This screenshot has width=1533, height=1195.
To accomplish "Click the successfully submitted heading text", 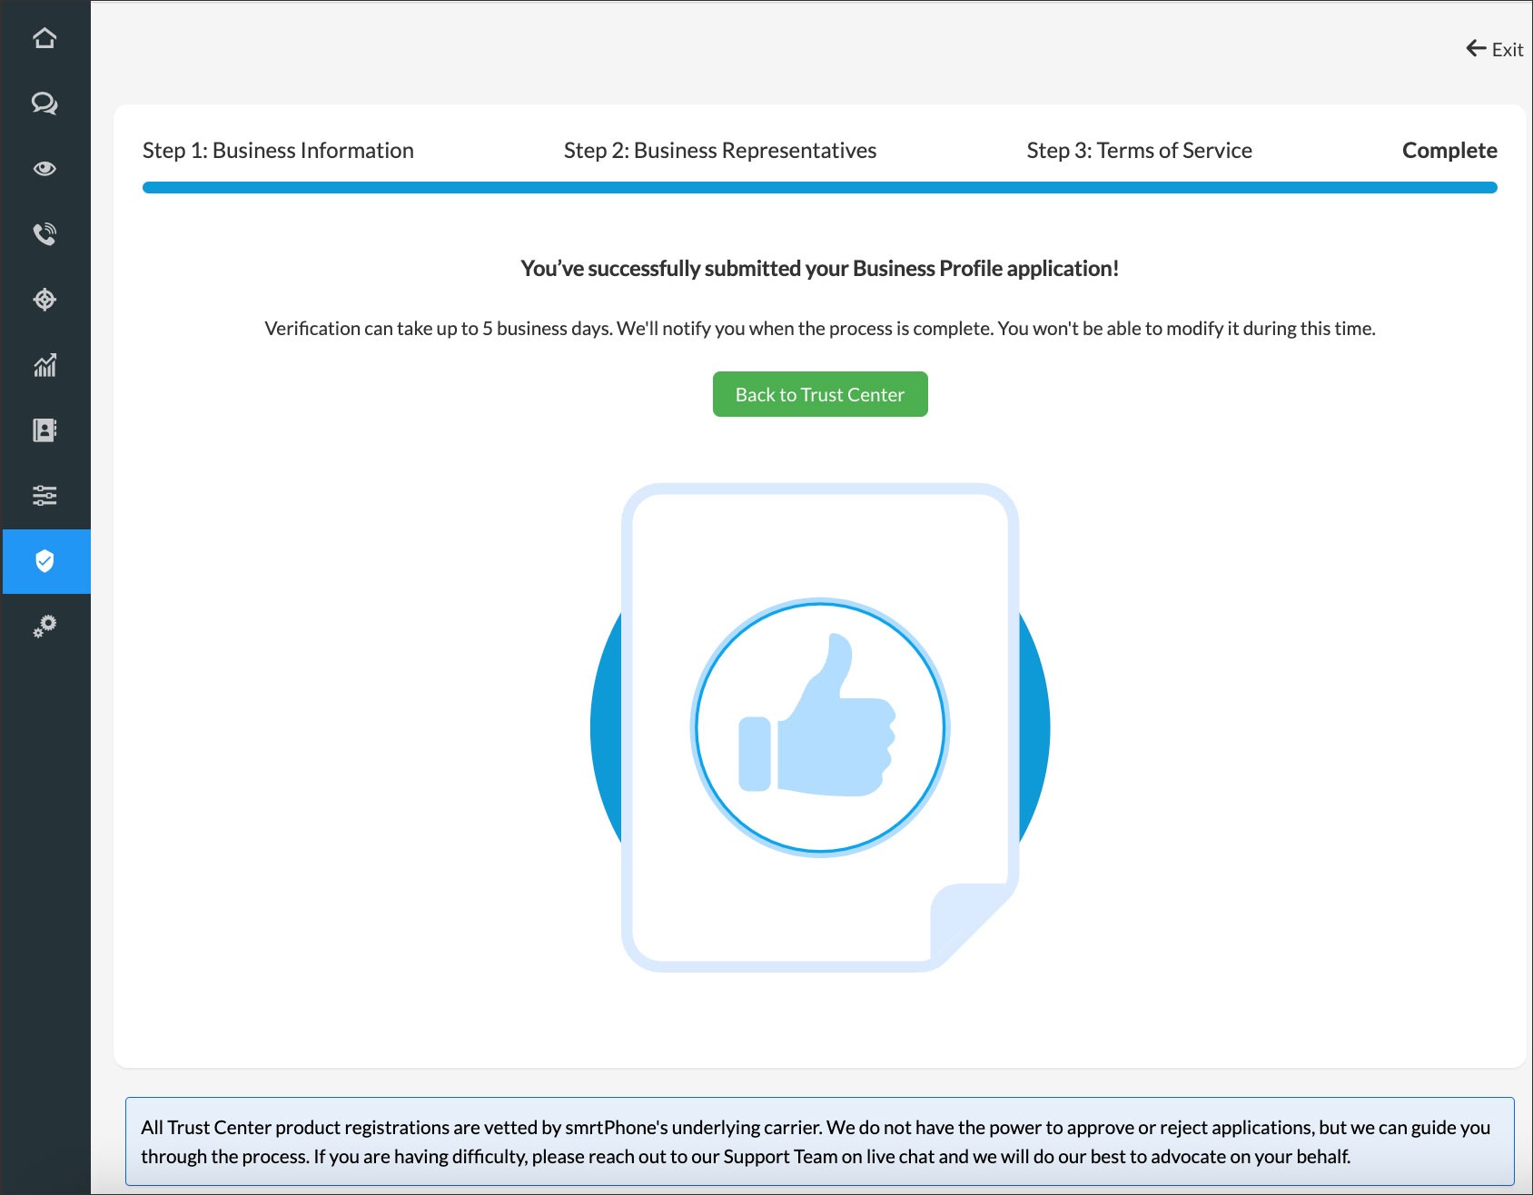I will [x=819, y=269].
